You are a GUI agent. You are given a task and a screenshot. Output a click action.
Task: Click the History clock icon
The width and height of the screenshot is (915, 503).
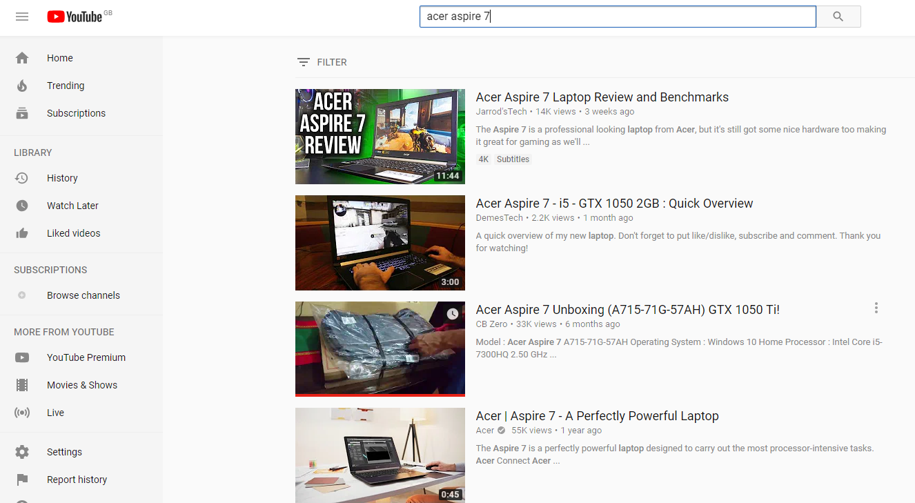(22, 178)
